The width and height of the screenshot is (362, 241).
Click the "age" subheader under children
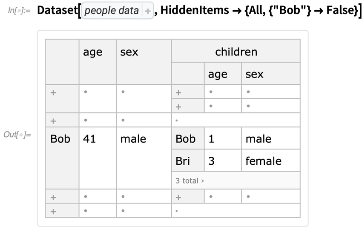(218, 74)
